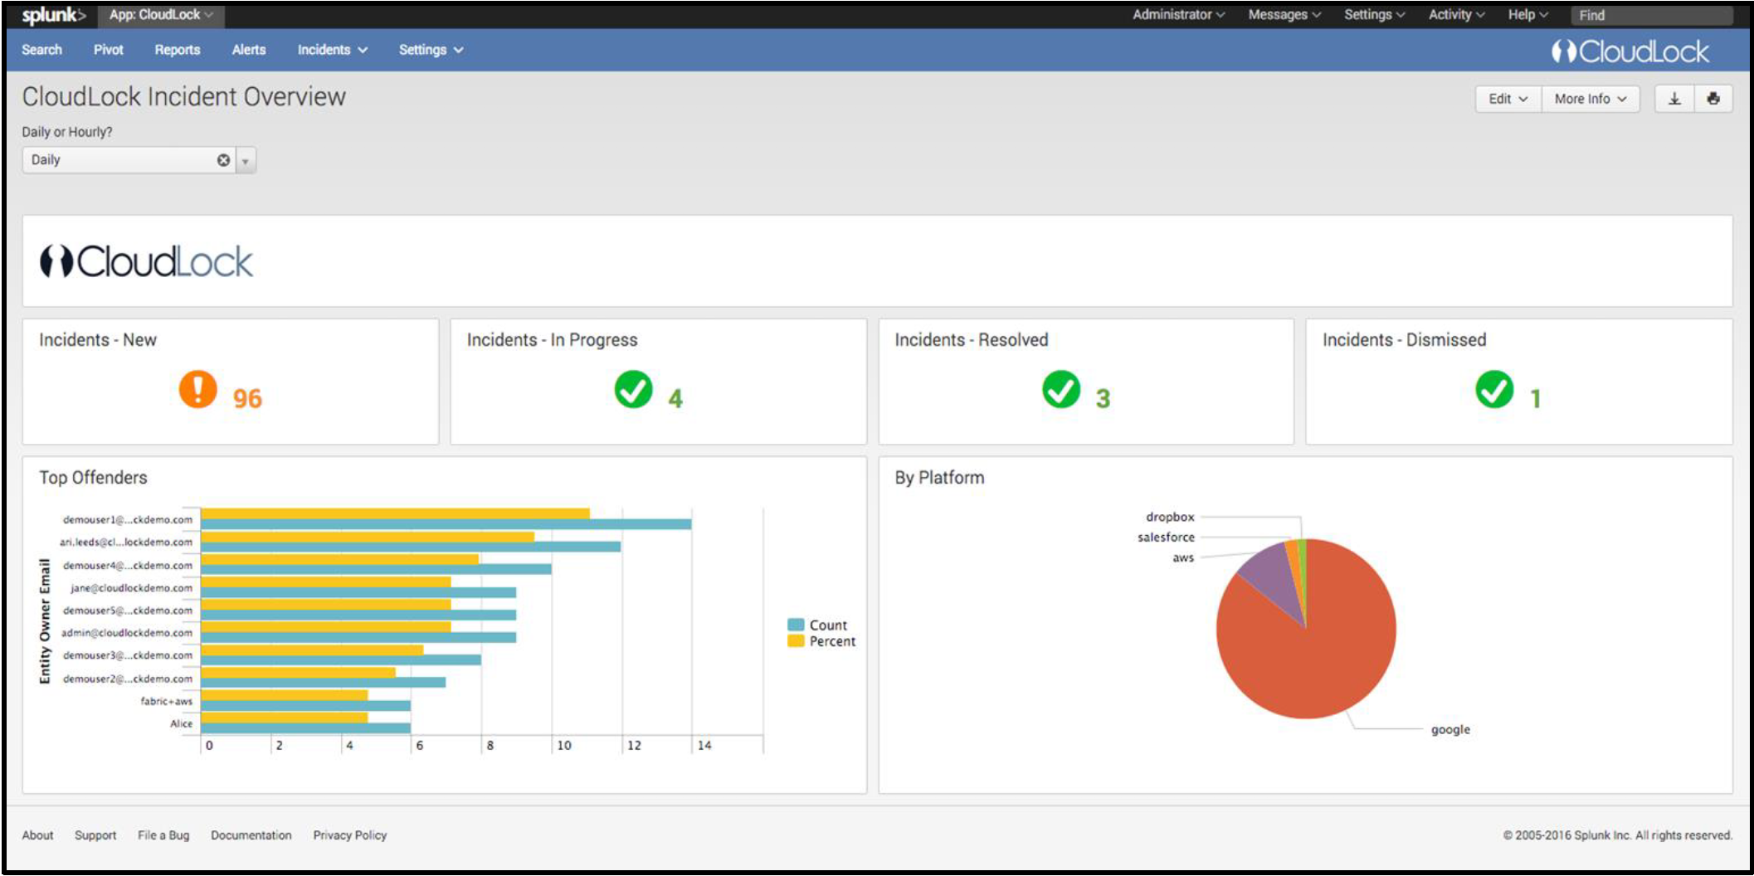1754x876 pixels.
Task: Click the salesforce label on the pie chart
Action: pyautogui.click(x=1166, y=538)
